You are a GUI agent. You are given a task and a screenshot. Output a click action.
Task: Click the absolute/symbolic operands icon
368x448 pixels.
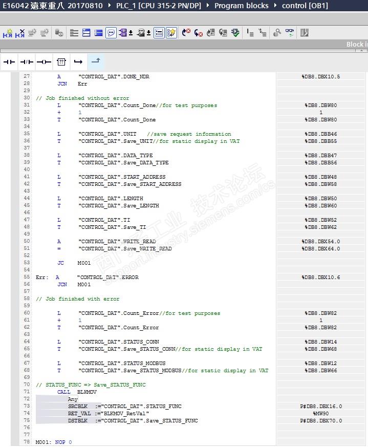pyautogui.click(x=123, y=33)
